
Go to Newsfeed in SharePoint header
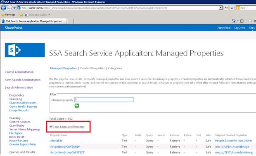(x=224, y=28)
